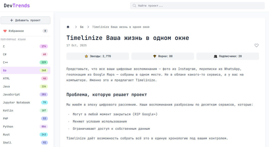The width and height of the screenshot is (269, 147).
Task: Go to the Go breadcrumb link
Action: point(82,27)
